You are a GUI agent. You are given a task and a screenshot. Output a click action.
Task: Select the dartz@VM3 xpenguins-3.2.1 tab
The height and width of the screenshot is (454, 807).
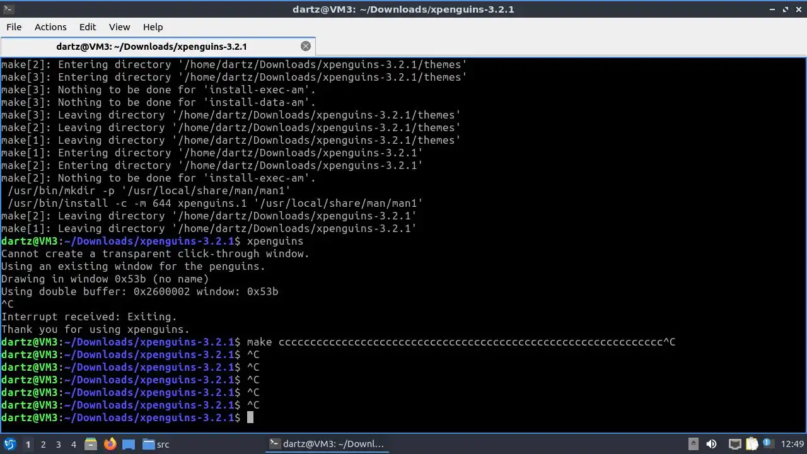tap(158, 46)
